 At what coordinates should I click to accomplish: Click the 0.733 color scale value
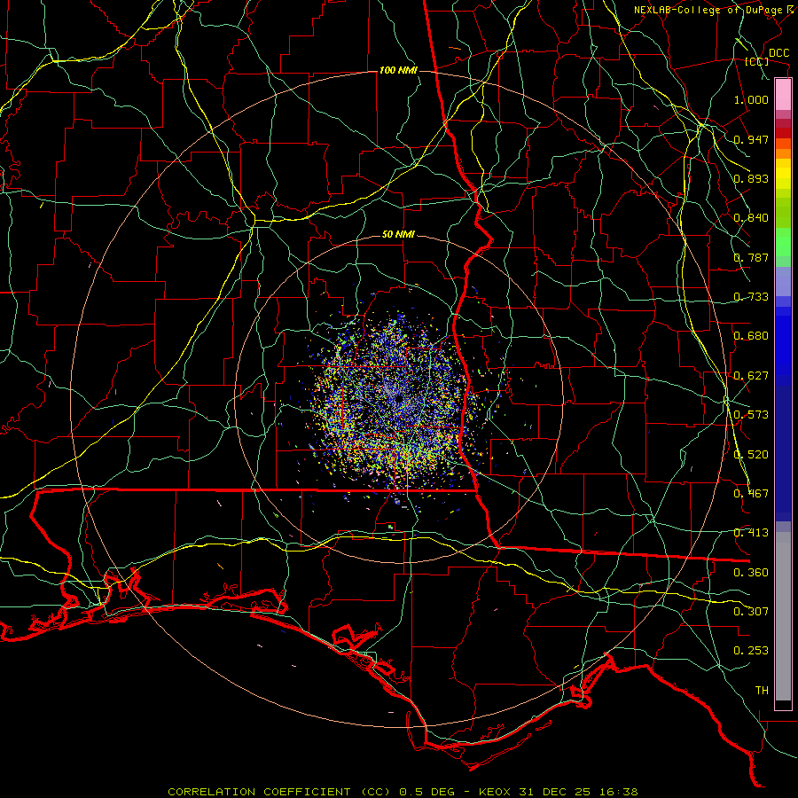coord(751,297)
